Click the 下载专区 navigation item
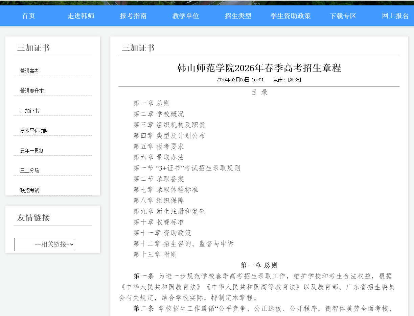 point(343,16)
